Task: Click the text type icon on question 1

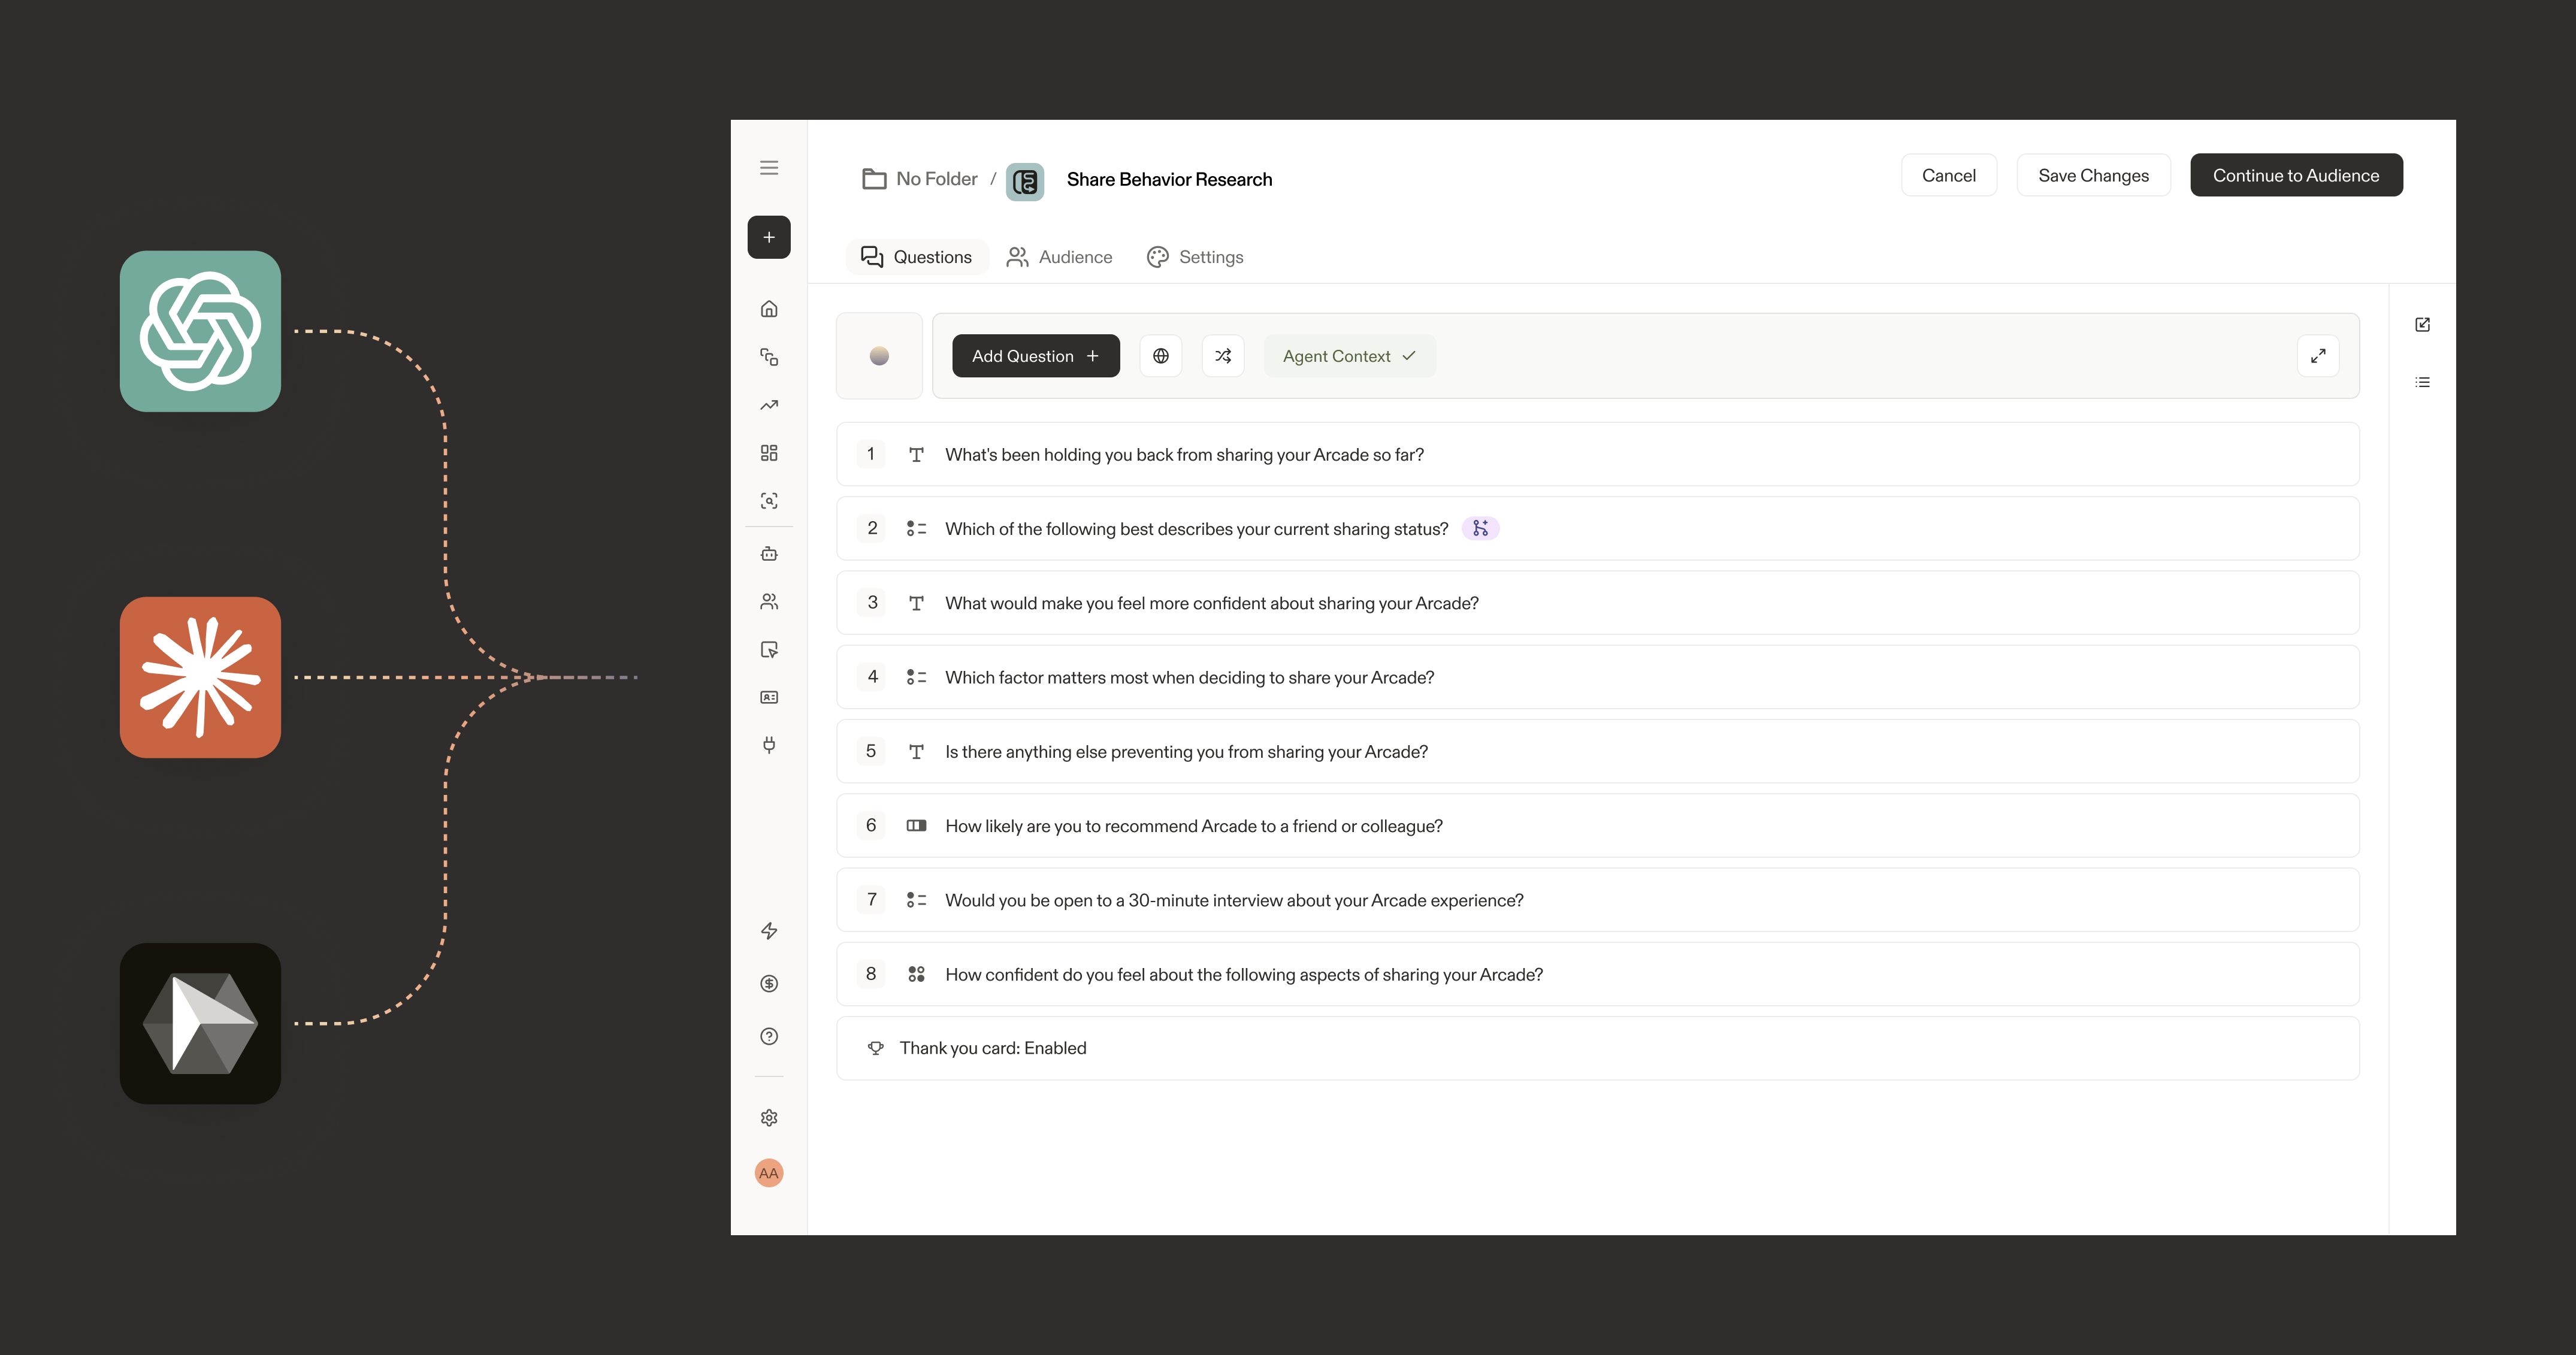Action: (x=916, y=454)
